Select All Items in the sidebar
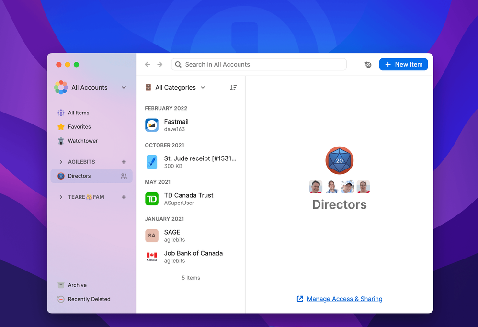The image size is (478, 327). click(x=79, y=113)
